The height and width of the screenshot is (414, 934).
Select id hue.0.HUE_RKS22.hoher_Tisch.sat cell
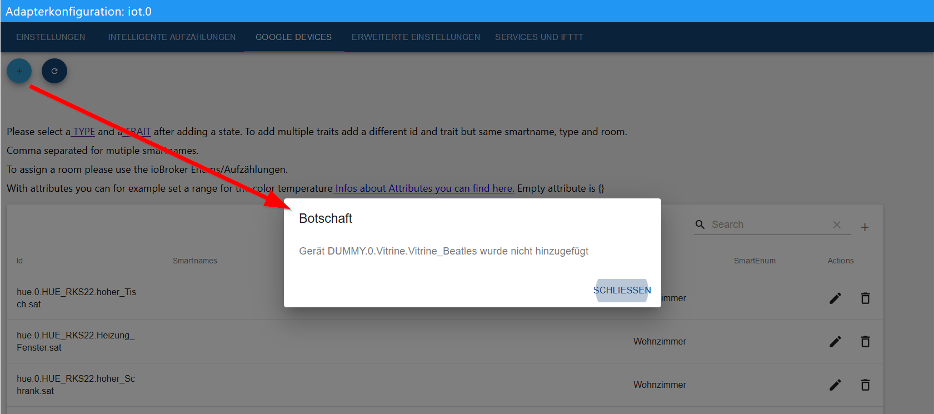pos(76,298)
